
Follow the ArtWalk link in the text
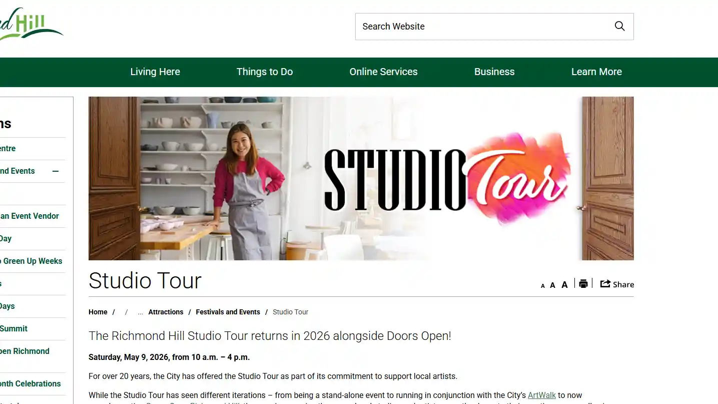pos(541,395)
